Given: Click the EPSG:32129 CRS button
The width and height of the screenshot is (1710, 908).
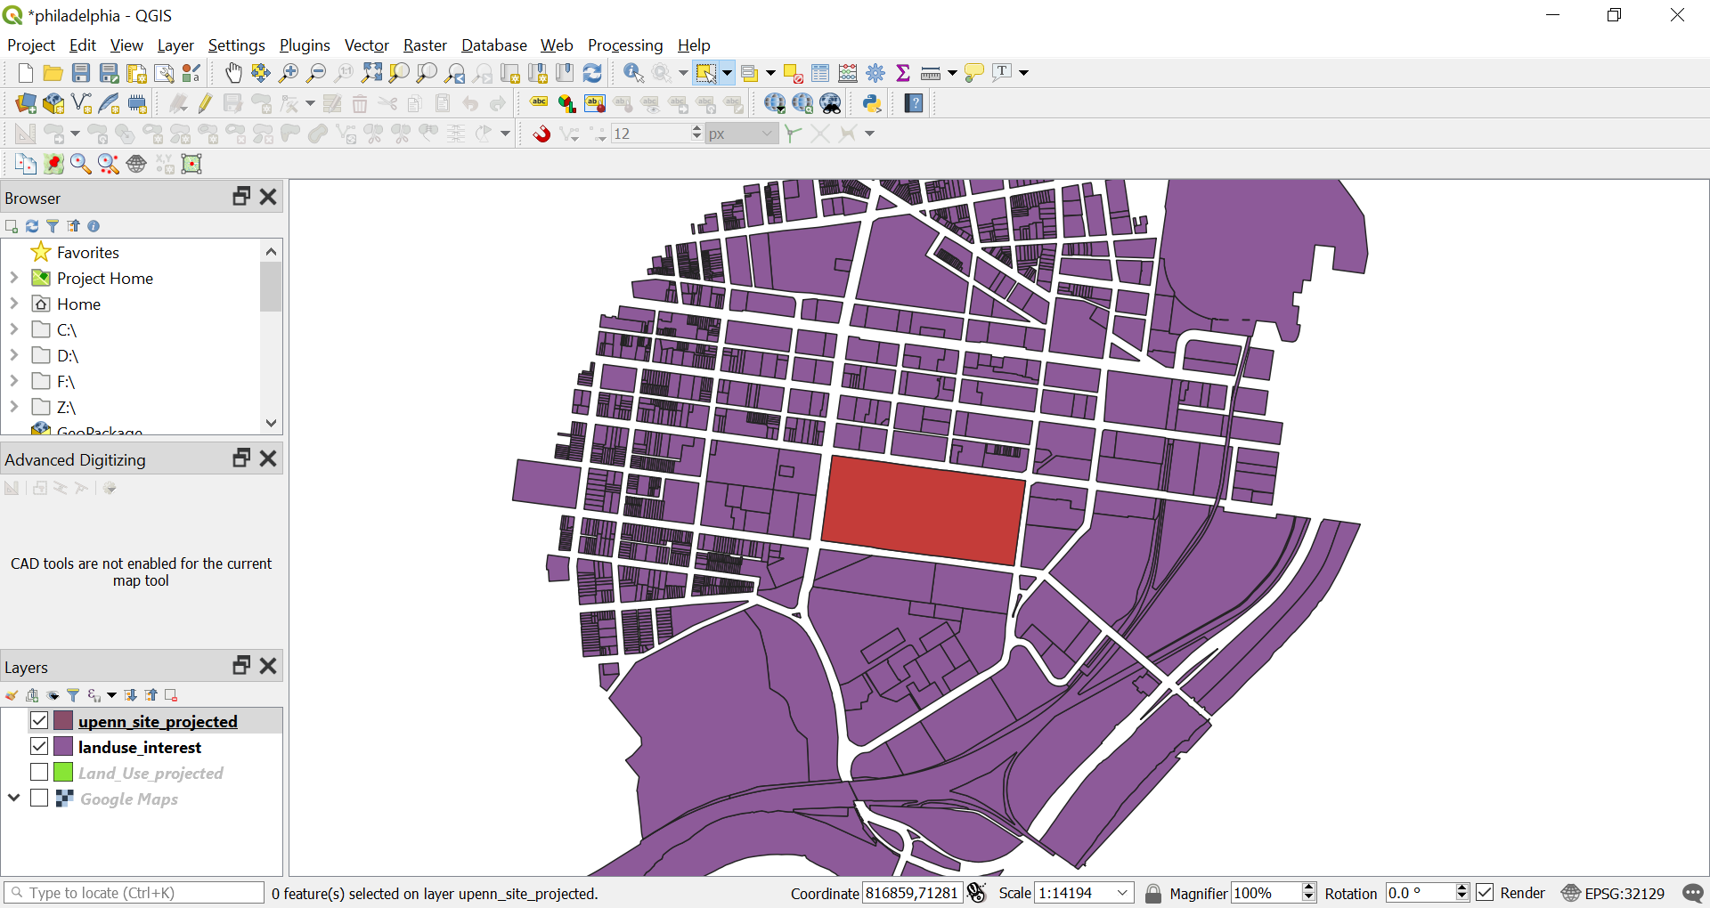Looking at the screenshot, I should [1613, 893].
